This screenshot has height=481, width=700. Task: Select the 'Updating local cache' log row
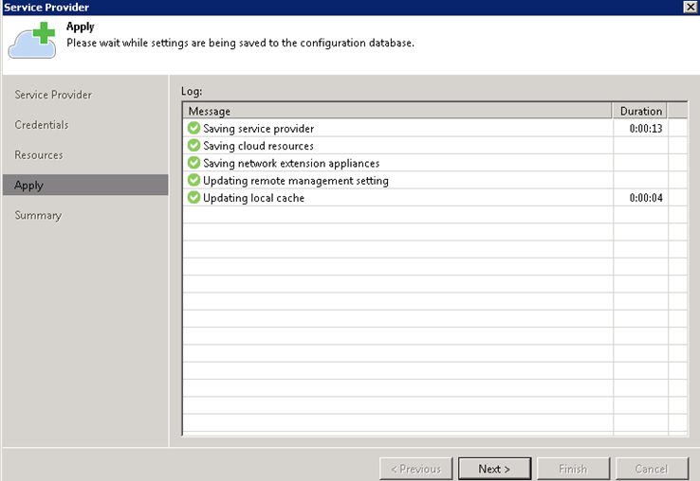point(434,198)
